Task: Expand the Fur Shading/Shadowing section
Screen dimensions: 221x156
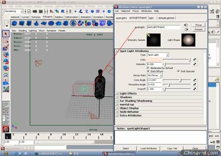Action: coord(117,101)
